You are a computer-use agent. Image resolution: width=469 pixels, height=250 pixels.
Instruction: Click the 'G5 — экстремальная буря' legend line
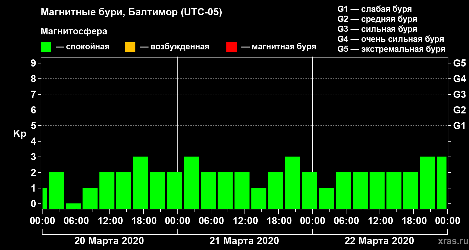391,49
